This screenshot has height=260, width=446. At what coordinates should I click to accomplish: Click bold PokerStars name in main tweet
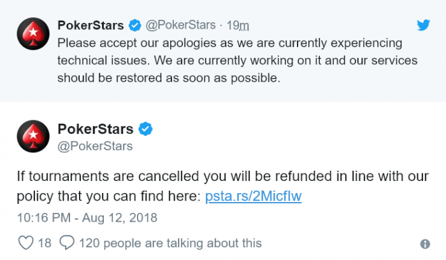click(96, 129)
